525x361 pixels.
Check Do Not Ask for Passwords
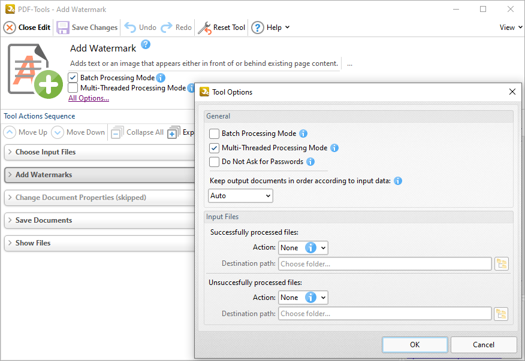pyautogui.click(x=215, y=162)
